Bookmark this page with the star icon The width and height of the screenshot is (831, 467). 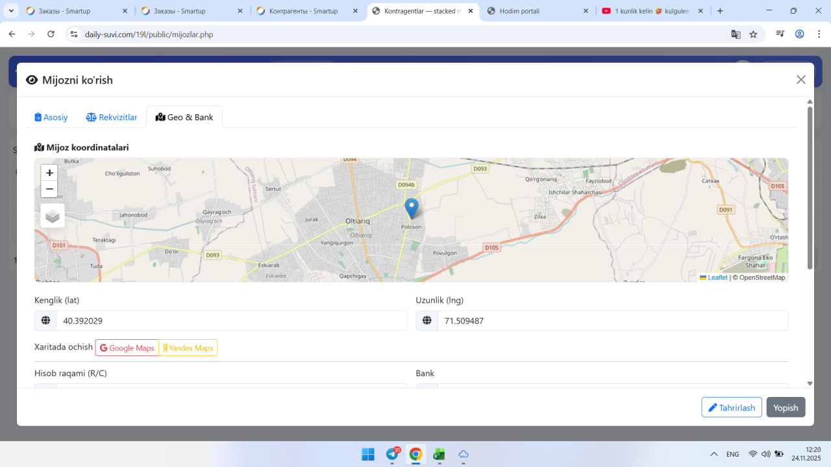pos(753,34)
